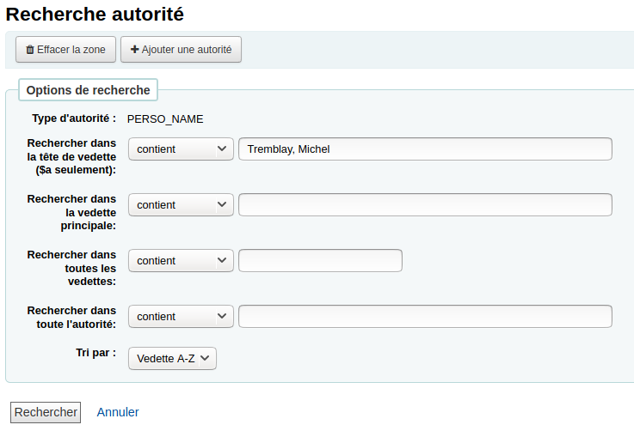
Task: Click the Rechercher dans toute l'autorité label
Action: pos(71,317)
